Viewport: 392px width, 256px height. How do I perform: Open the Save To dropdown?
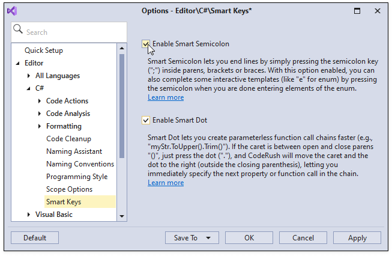click(x=208, y=238)
